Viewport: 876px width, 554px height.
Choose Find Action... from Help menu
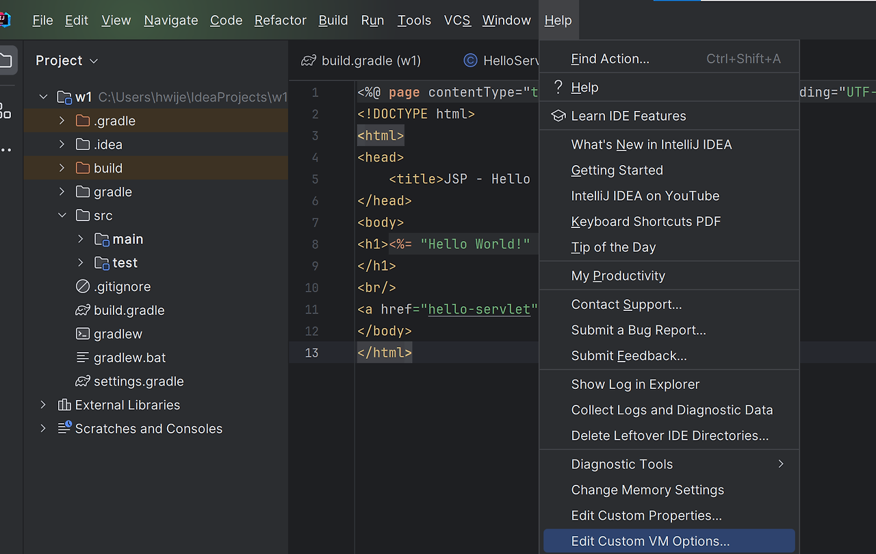tap(669, 59)
